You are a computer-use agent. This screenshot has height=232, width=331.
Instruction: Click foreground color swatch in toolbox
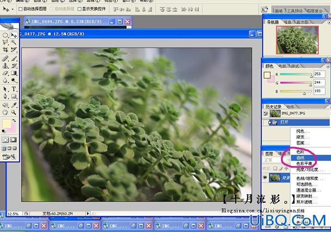[6, 123]
